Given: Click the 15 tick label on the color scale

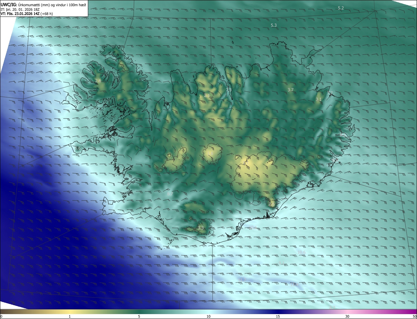Looking at the screenshot, I should (278, 316).
